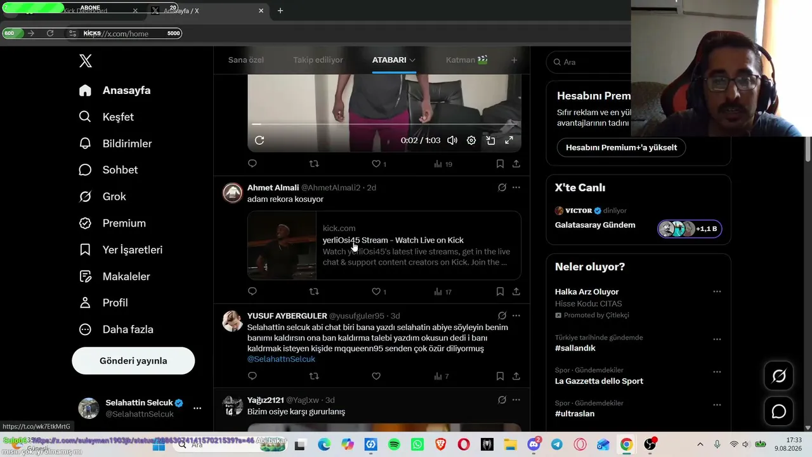This screenshot has height=457, width=812.
Task: Open the floating Grok button
Action: coord(779,376)
